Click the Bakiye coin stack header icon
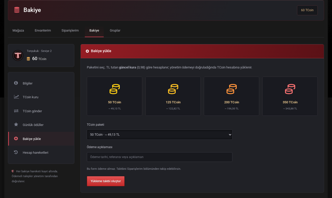 coord(17,10)
